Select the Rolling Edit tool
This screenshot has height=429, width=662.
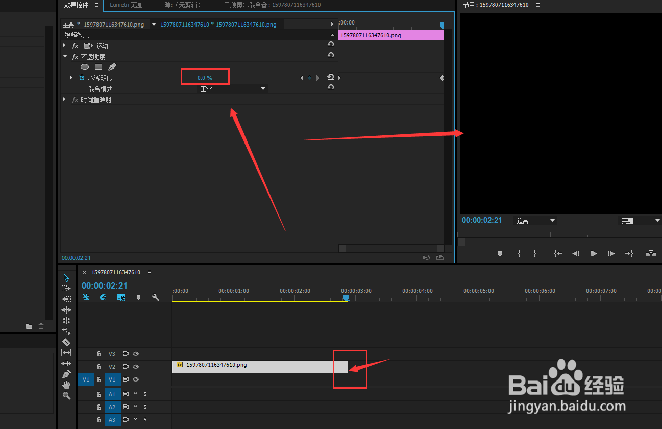pyautogui.click(x=66, y=320)
